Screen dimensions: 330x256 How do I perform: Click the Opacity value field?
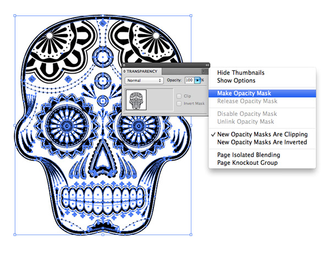point(189,80)
